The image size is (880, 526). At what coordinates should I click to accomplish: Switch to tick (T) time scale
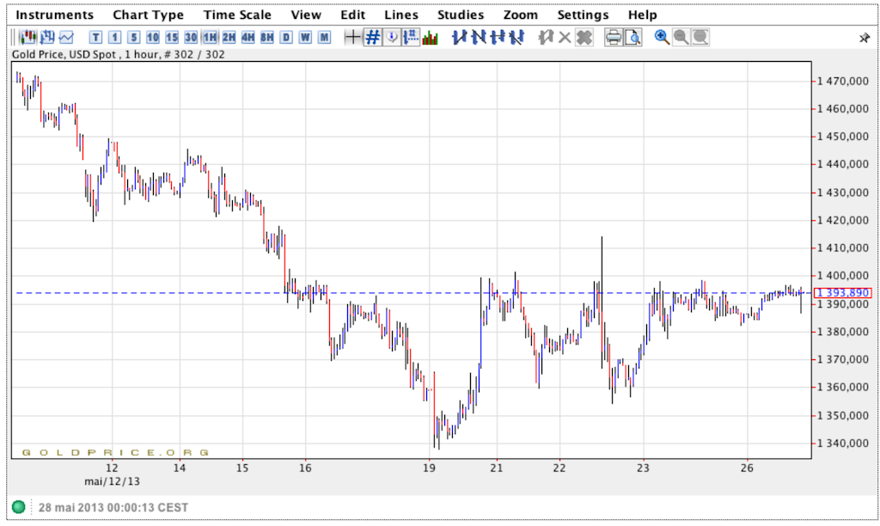pos(95,37)
